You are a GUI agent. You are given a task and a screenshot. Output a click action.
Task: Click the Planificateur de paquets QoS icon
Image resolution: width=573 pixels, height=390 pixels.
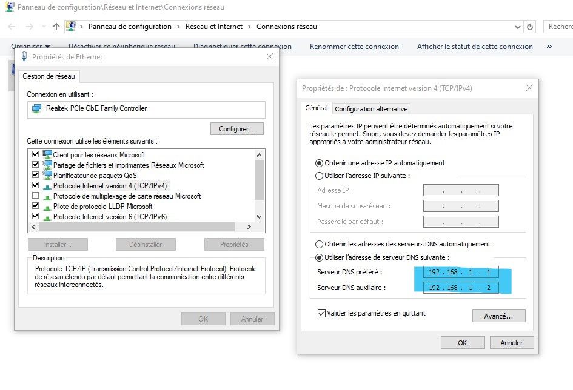[47, 175]
